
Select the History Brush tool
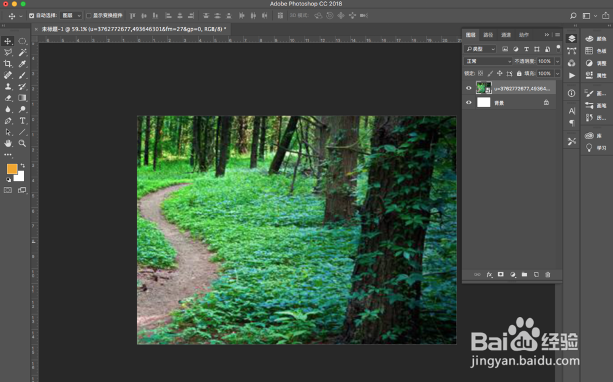pyautogui.click(x=22, y=86)
